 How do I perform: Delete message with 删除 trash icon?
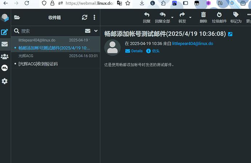tap(203, 17)
